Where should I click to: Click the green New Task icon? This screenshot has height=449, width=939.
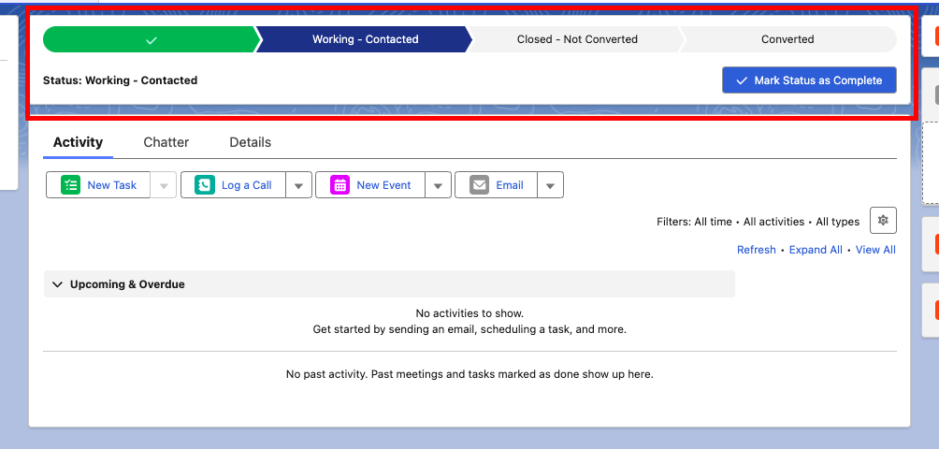71,185
